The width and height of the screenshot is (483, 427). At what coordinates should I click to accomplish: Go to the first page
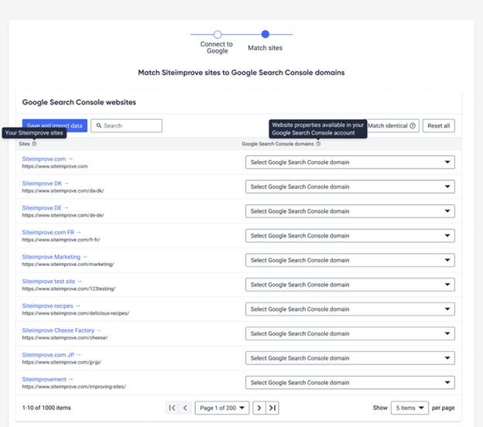coord(172,408)
